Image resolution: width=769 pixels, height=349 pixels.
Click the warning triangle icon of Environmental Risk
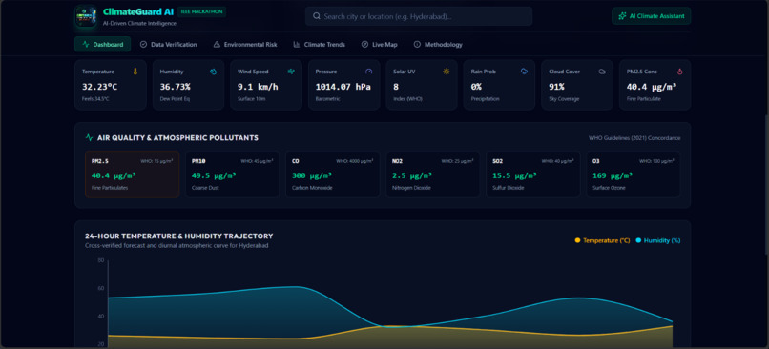click(x=217, y=44)
